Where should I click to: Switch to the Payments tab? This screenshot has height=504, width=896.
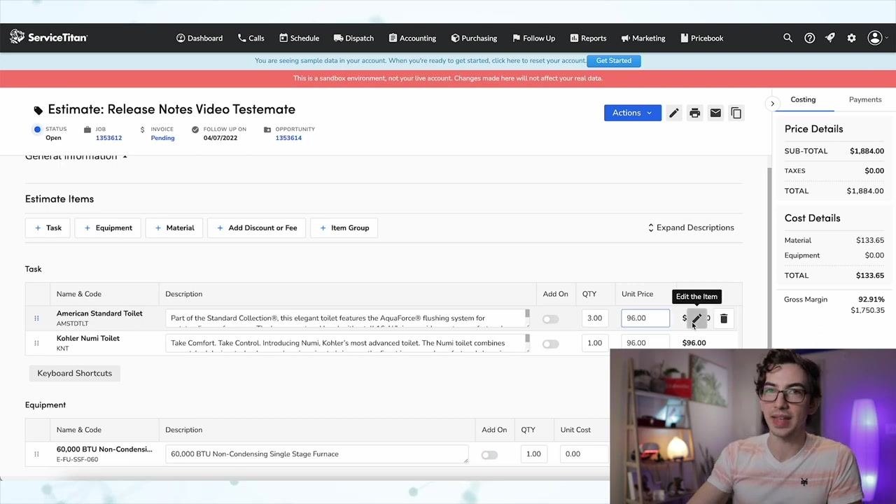coord(865,99)
